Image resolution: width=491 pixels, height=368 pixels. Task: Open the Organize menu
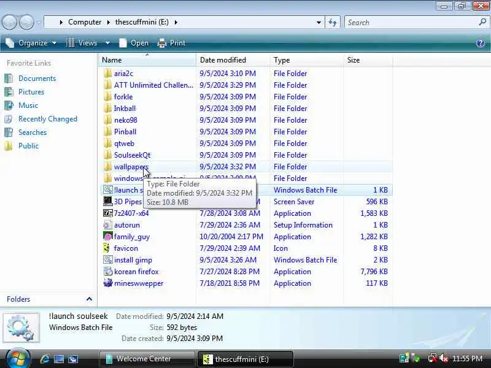[x=31, y=43]
